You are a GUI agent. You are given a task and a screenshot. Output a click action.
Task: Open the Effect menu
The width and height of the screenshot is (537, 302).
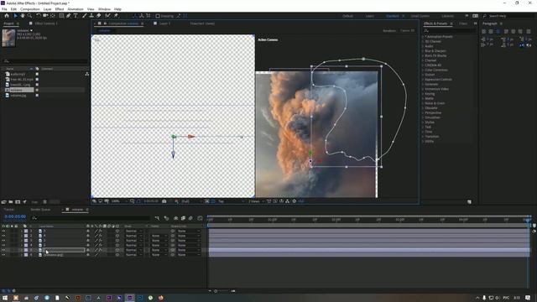[60, 9]
